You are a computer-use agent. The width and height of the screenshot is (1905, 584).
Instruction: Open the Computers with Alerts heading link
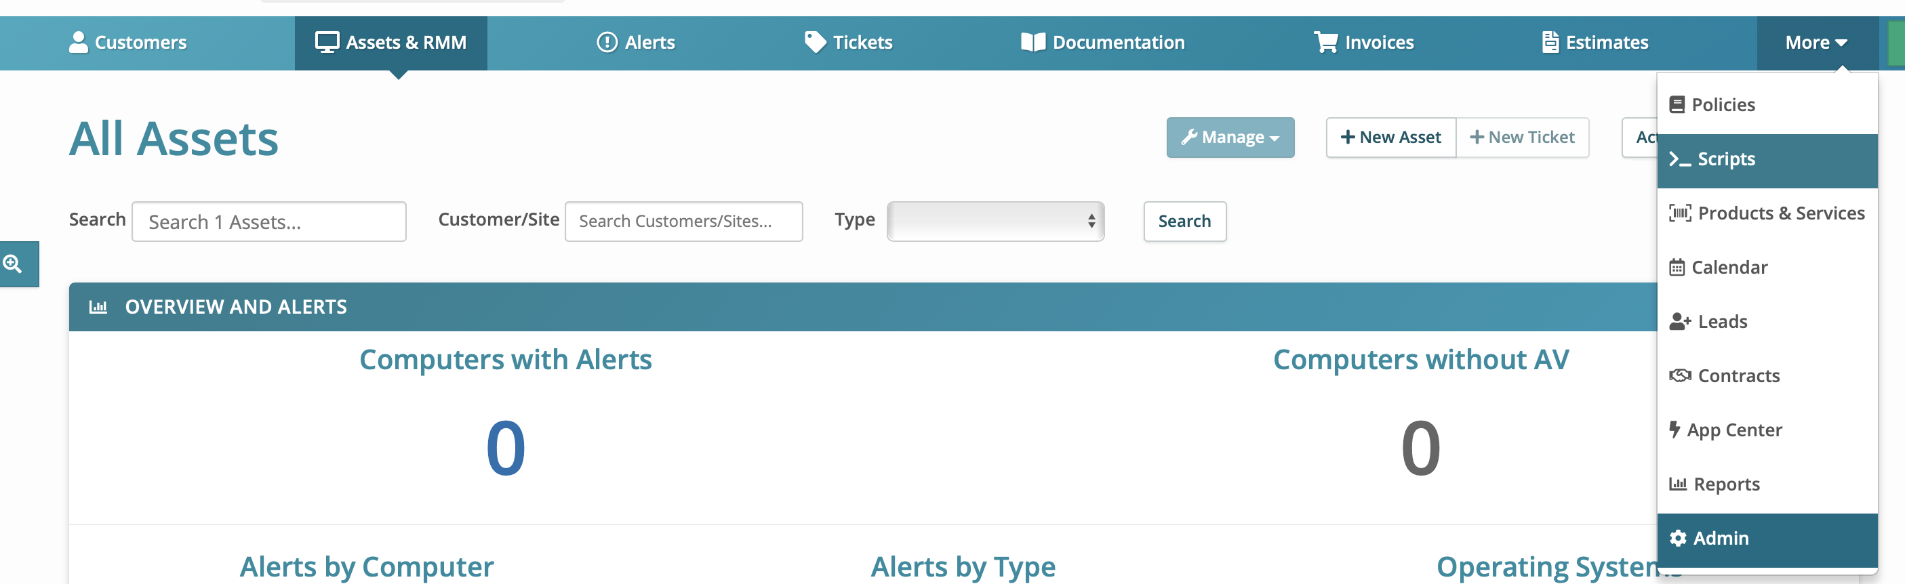point(505,360)
